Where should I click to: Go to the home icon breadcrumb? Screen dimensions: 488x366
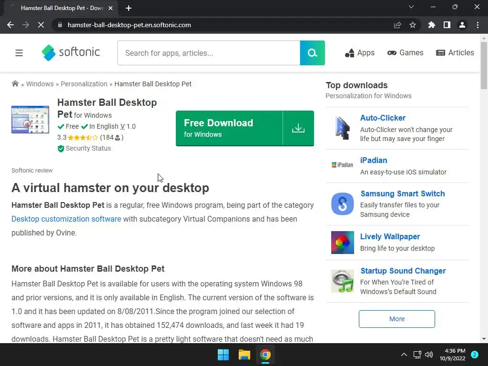coord(15,84)
